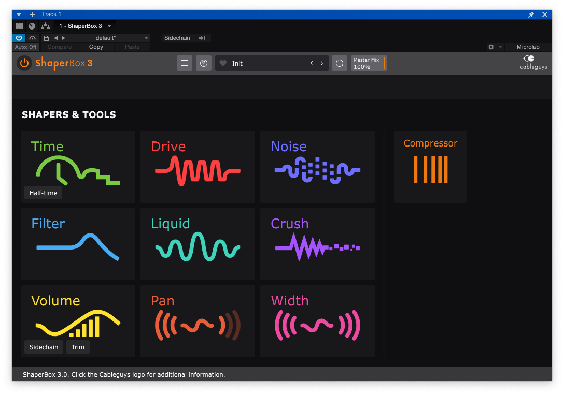
Task: Select the Half-time preset on Time
Action: coord(43,193)
